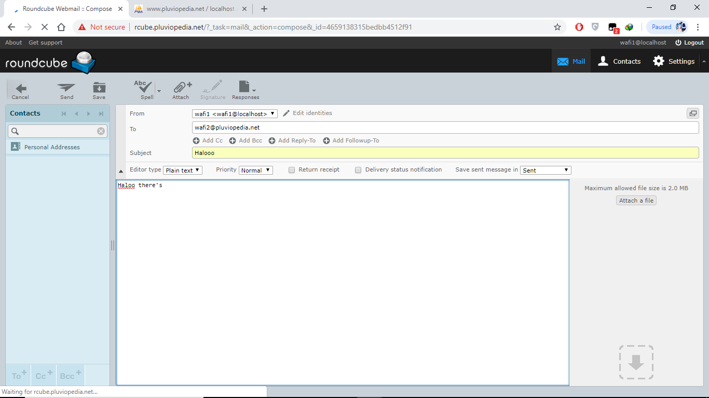Add selected contact to Cc

[x=44, y=374]
